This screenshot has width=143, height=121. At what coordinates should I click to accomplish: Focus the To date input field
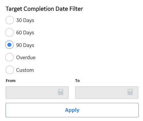tap(107, 92)
